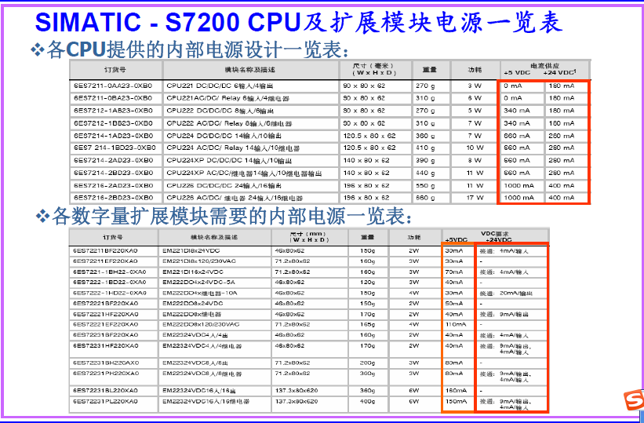Click the "550 g" weight cell
Viewport: 644px width, 423px height.
point(425,185)
